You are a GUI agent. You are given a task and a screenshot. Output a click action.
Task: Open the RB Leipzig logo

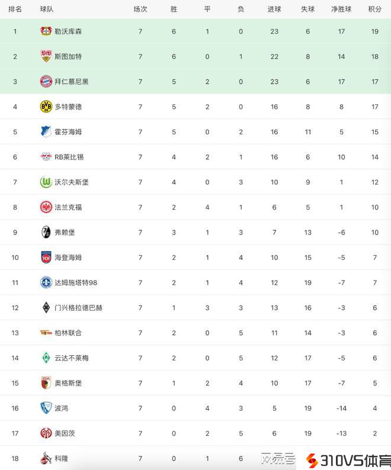tap(46, 157)
